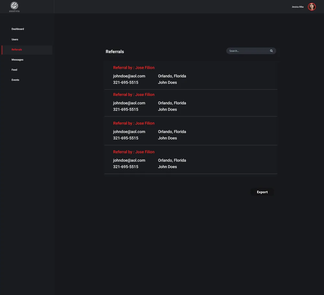Click the Barnes Team logo
The width and height of the screenshot is (324, 295).
(x=14, y=7)
